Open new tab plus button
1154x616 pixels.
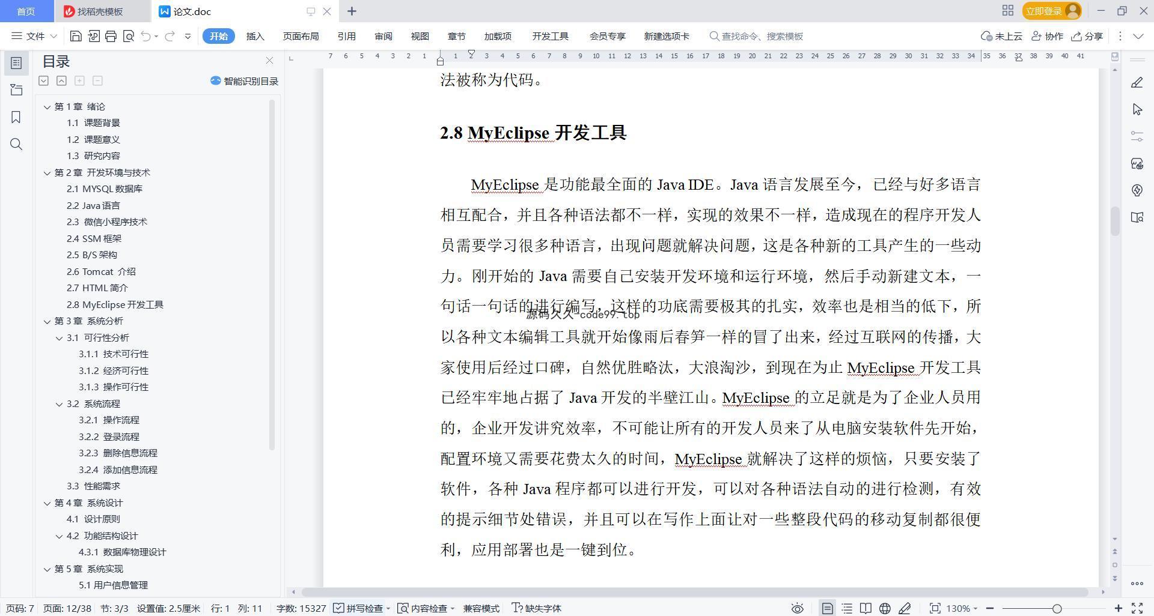click(x=352, y=11)
